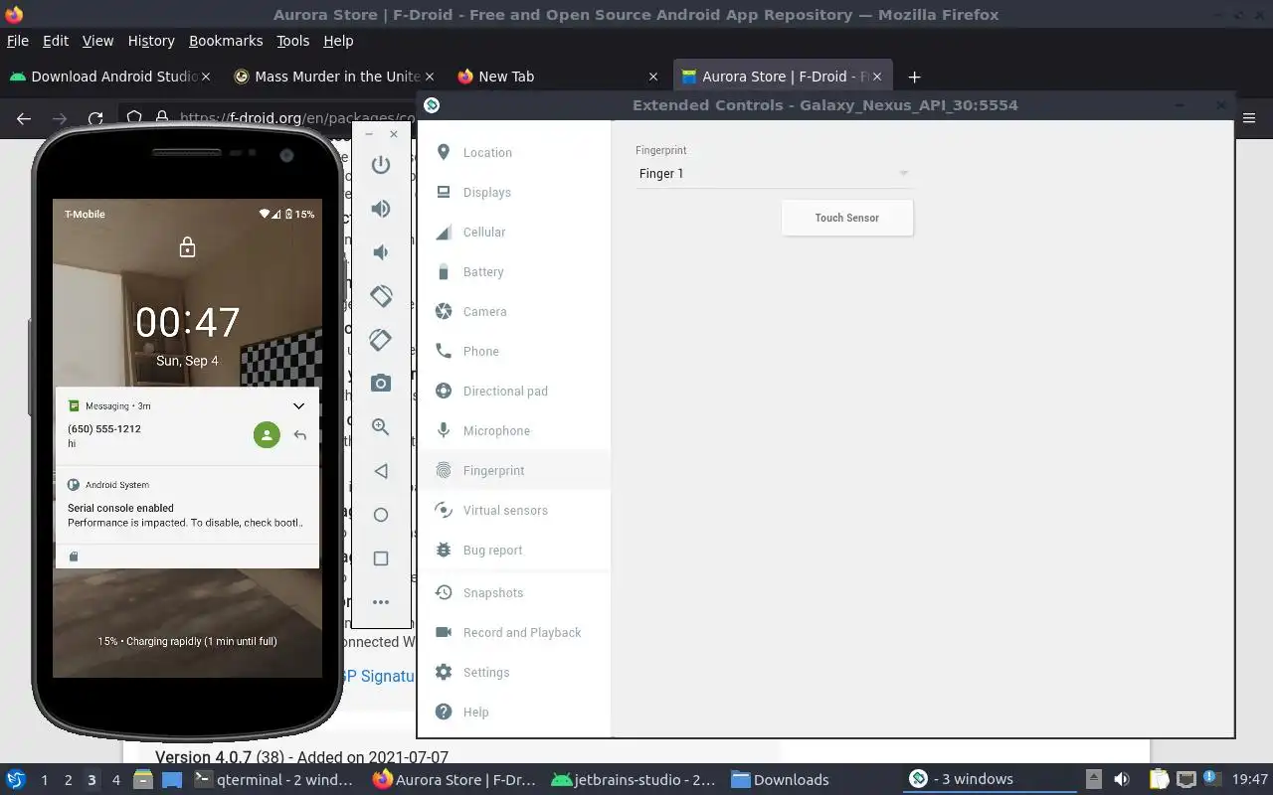Image resolution: width=1273 pixels, height=795 pixels.
Task: Open Help in Extended Controls sidebar
Action: [x=514, y=712]
